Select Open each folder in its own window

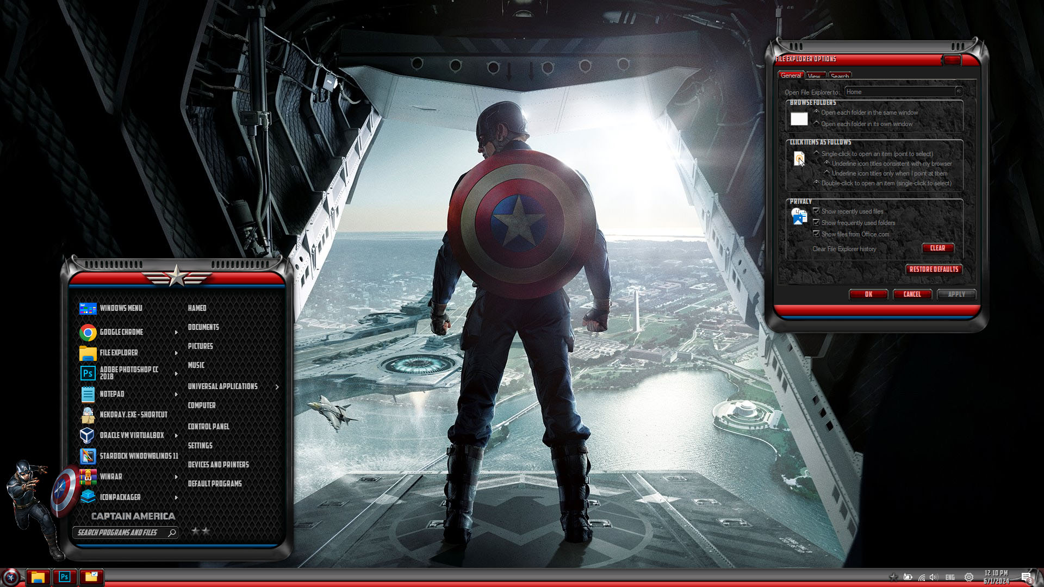point(817,124)
